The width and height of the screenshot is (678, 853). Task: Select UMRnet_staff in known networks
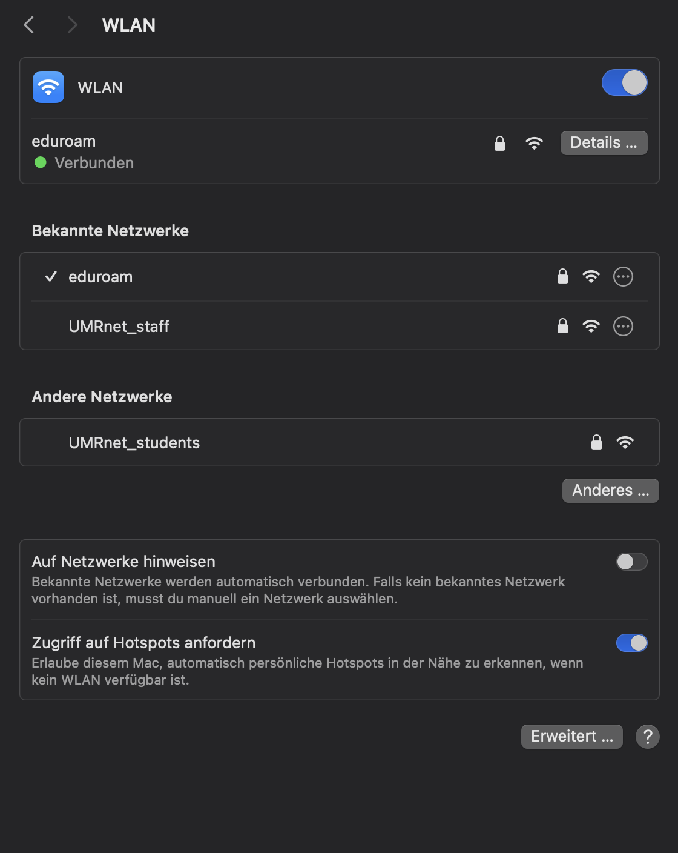click(x=340, y=327)
